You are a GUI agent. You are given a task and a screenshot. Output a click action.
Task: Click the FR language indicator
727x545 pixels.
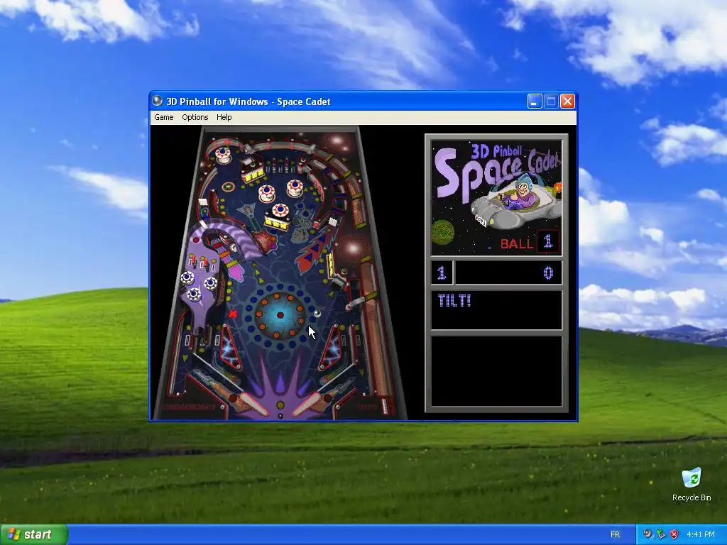616,535
